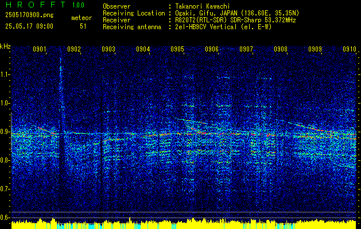Click the 0904 time marker
The width and height of the screenshot is (361, 229).
tap(143, 49)
